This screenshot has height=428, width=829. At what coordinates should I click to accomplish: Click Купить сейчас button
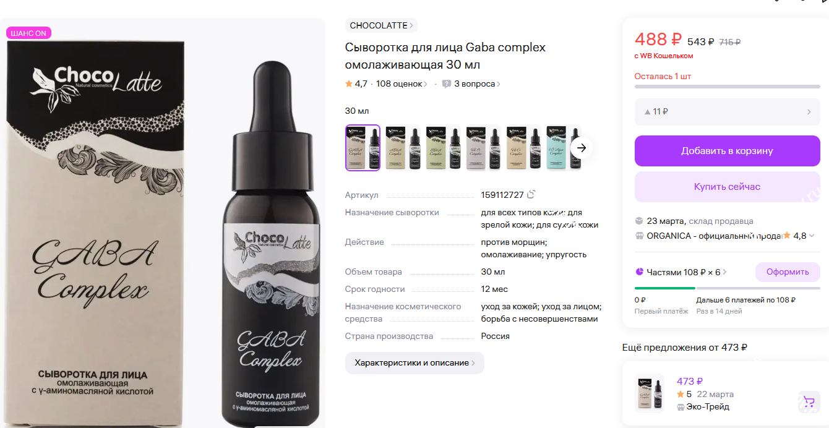[728, 187]
